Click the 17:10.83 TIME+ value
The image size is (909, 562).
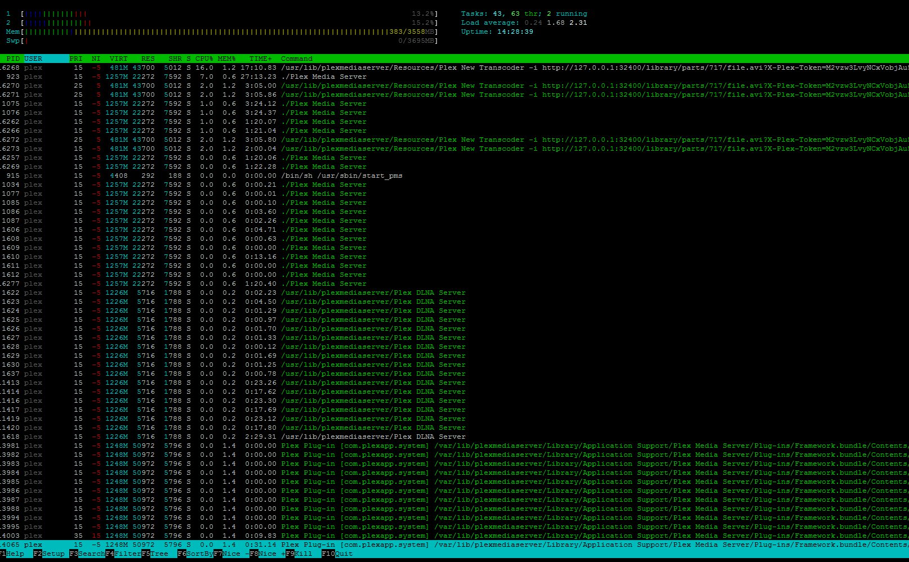tap(259, 68)
